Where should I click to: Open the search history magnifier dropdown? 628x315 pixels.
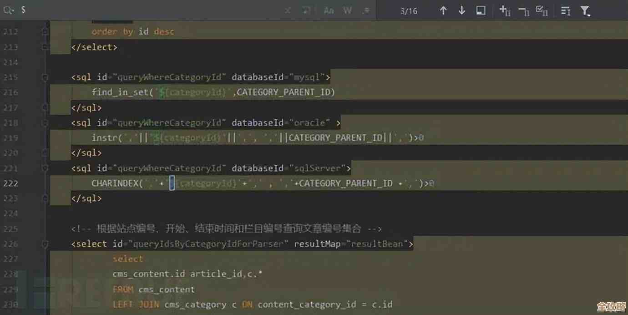pos(9,10)
